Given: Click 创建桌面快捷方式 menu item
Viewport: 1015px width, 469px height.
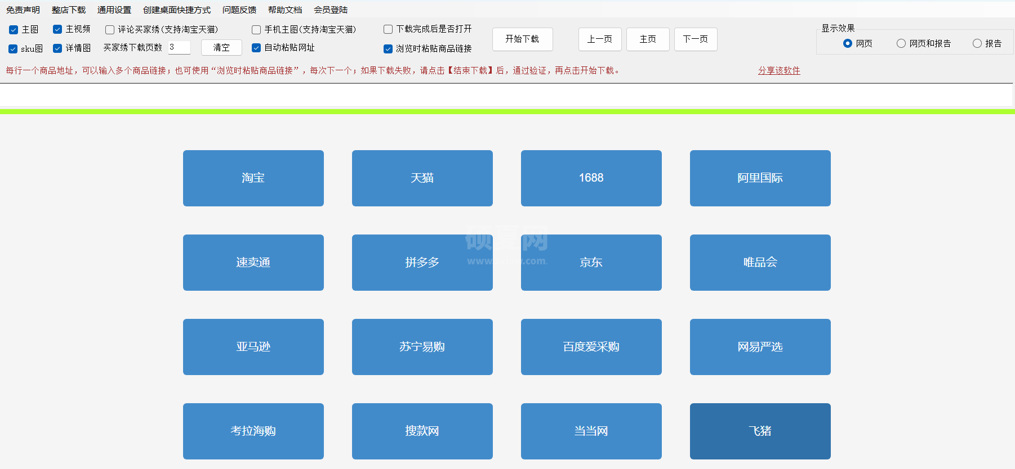Looking at the screenshot, I should coord(177,10).
